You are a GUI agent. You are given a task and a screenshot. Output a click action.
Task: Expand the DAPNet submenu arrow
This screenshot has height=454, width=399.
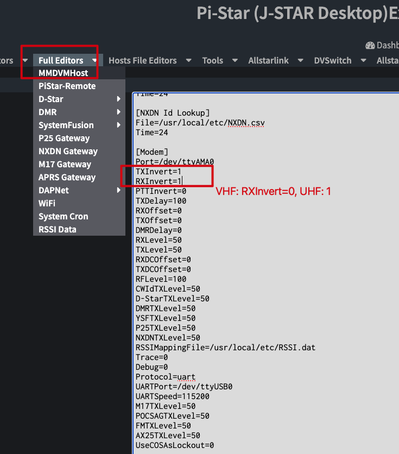coord(119,190)
